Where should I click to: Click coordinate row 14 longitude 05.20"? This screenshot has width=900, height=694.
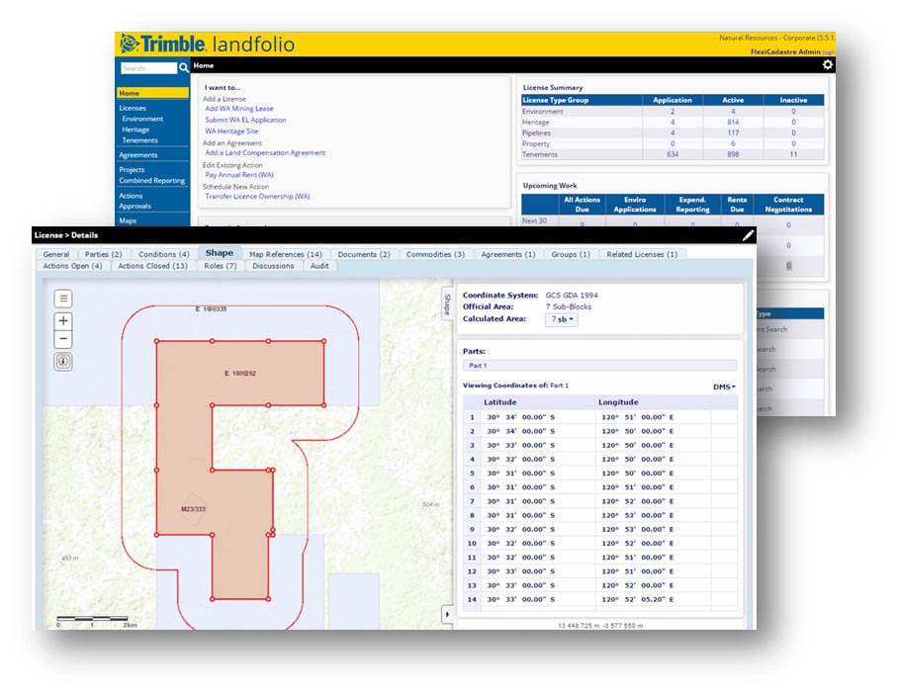point(638,599)
